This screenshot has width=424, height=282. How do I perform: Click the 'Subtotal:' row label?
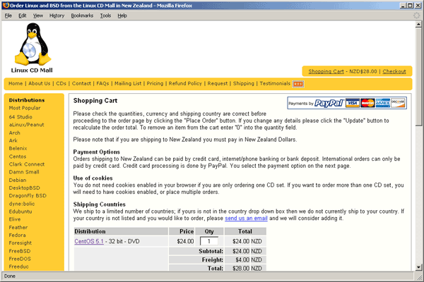coord(211,252)
